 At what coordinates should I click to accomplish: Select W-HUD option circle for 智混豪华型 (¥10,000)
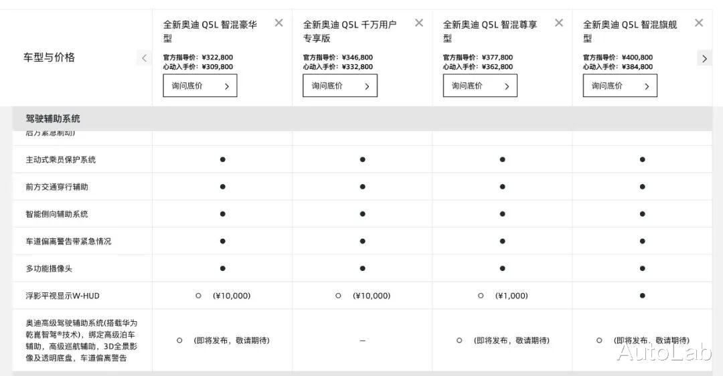coord(198,296)
